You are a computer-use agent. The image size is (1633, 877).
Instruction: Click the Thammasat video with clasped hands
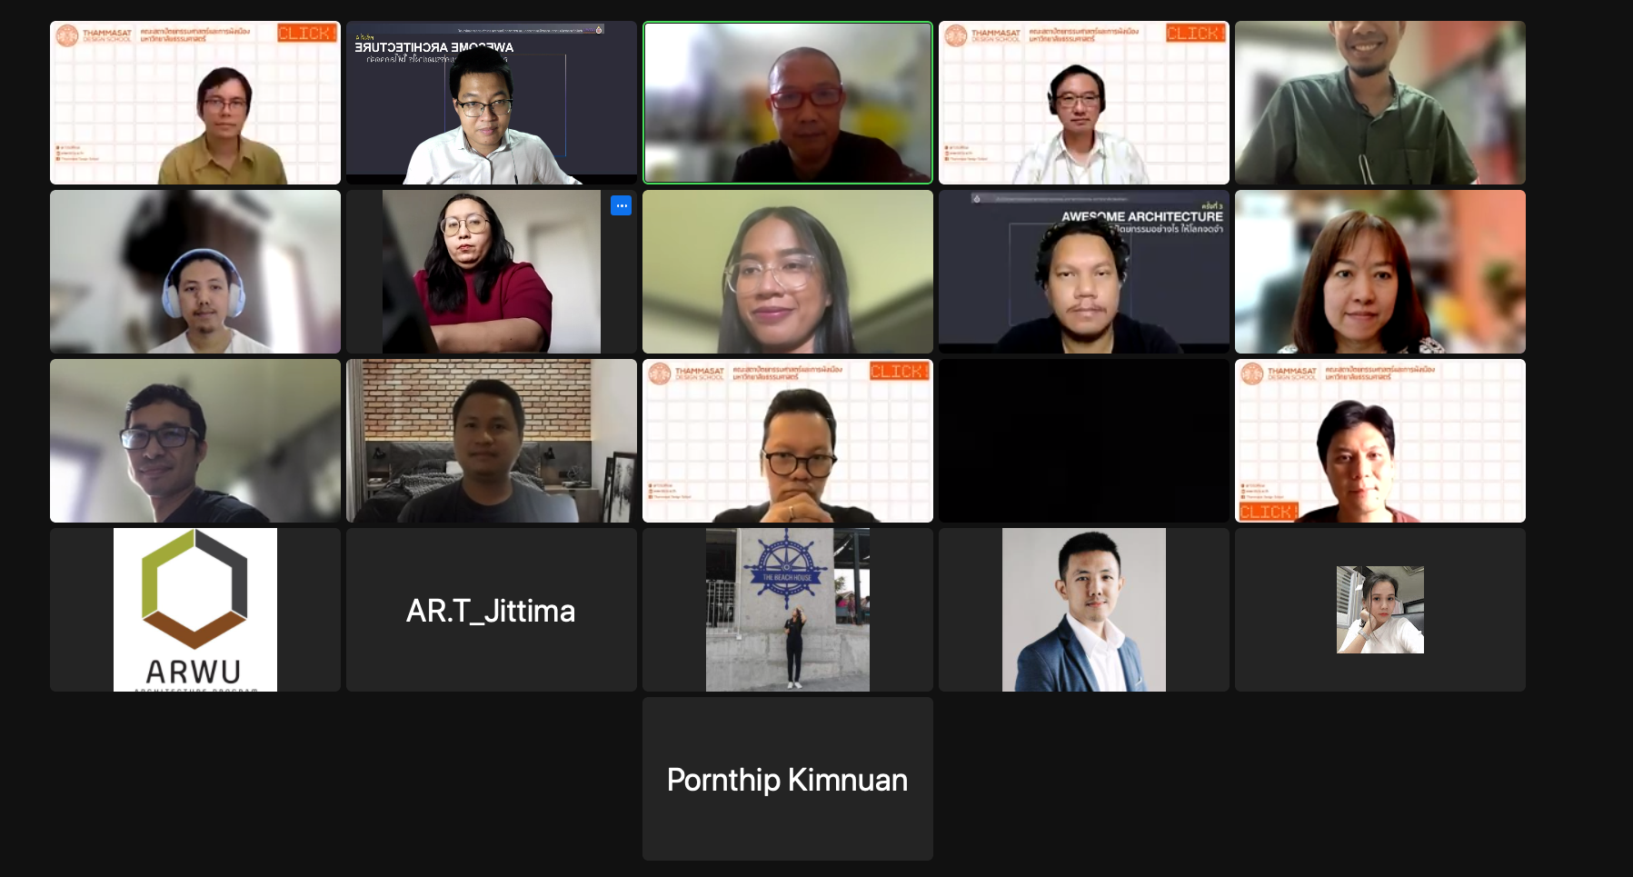pos(788,441)
